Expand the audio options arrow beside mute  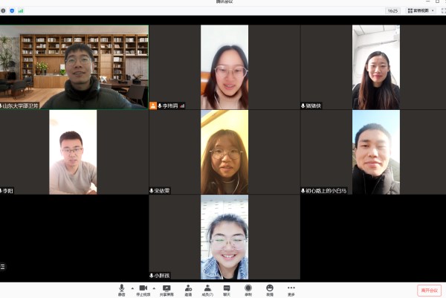pyautogui.click(x=132, y=287)
